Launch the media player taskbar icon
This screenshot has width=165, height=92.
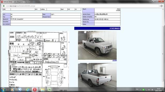pos(13,90)
